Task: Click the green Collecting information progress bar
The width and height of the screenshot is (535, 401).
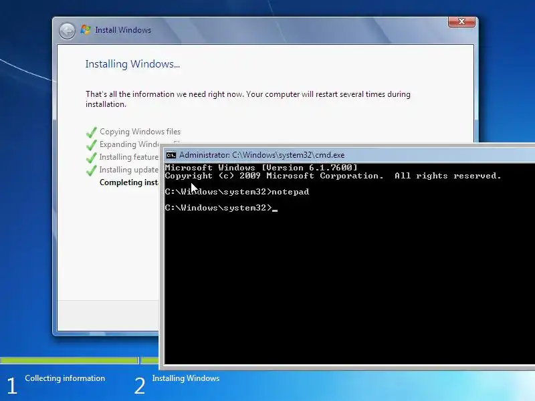Action: 70,360
